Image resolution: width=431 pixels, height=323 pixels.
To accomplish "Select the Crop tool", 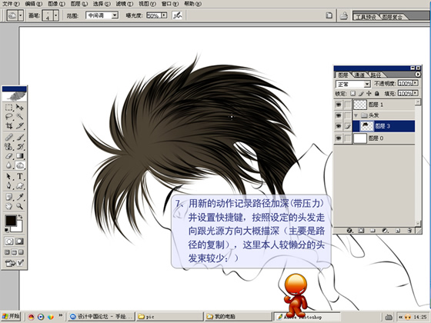I will [9, 126].
